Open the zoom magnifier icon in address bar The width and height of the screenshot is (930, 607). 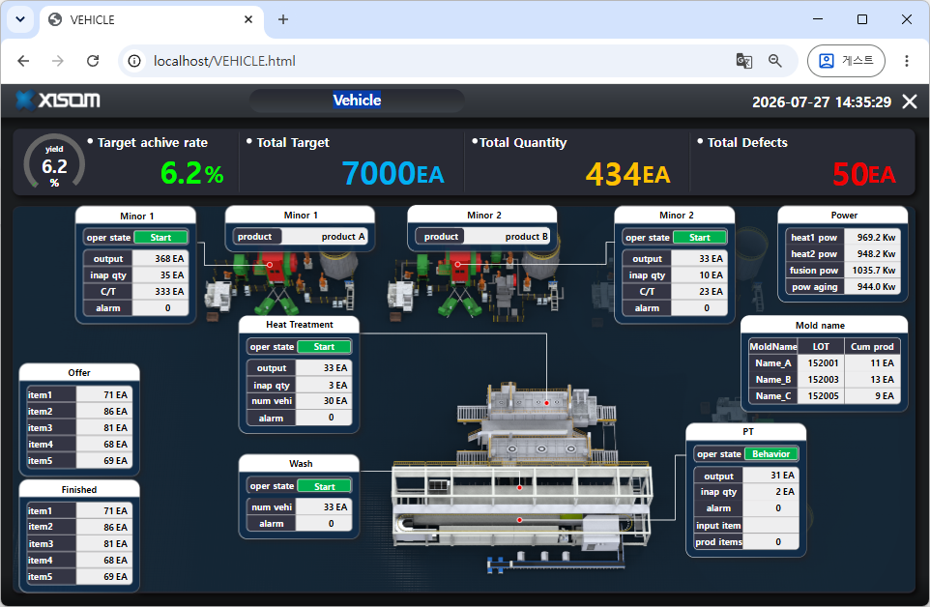click(x=774, y=61)
